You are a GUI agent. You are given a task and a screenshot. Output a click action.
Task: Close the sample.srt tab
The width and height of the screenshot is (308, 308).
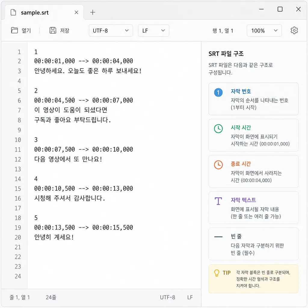pyautogui.click(x=76, y=12)
